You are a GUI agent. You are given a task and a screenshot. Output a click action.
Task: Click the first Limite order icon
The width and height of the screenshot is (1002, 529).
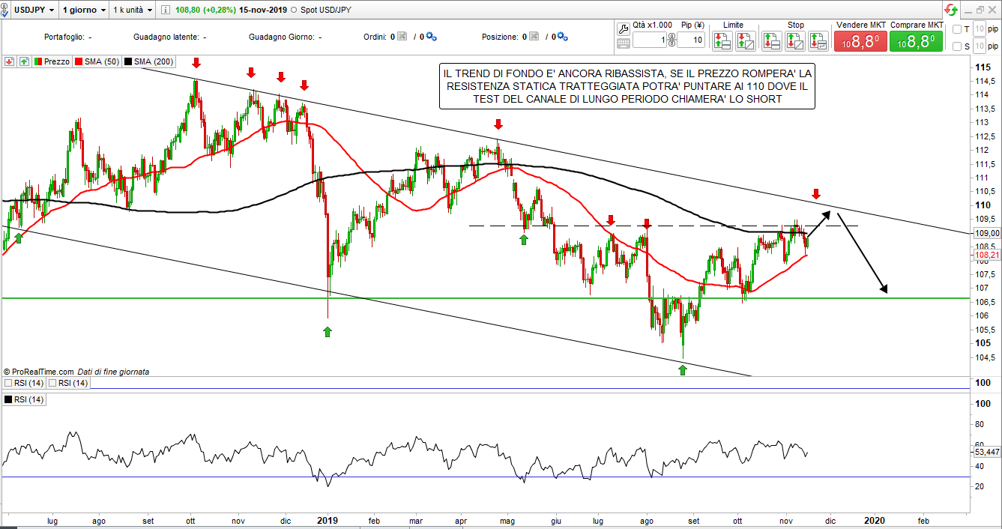tap(722, 40)
